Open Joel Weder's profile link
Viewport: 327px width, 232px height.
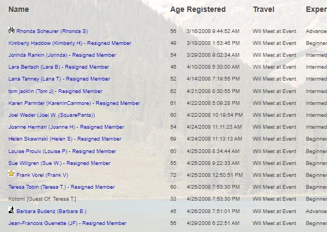(51, 115)
